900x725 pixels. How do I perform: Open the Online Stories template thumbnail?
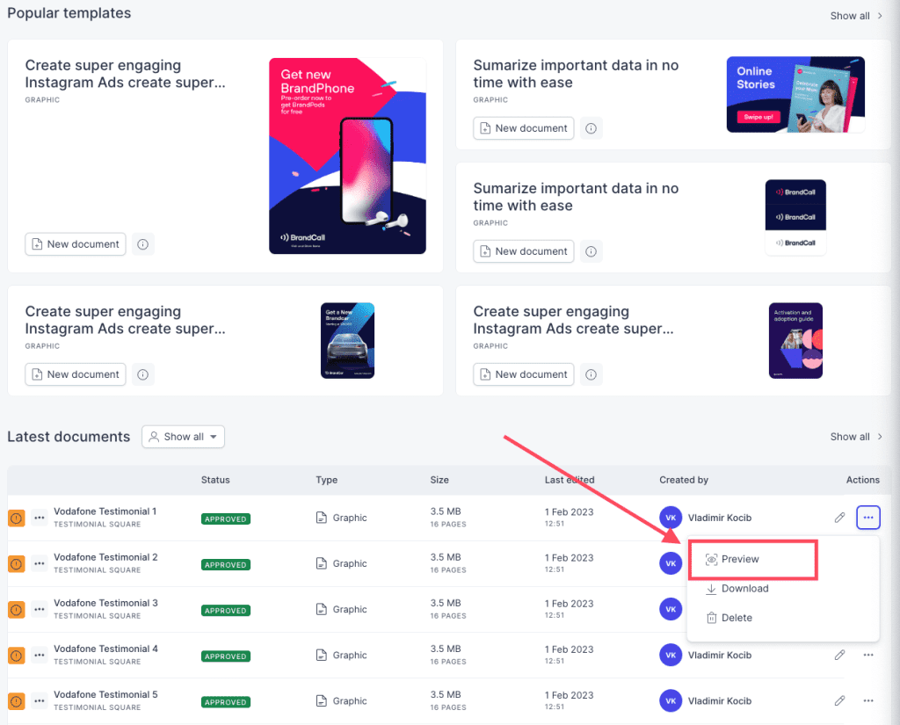point(795,95)
